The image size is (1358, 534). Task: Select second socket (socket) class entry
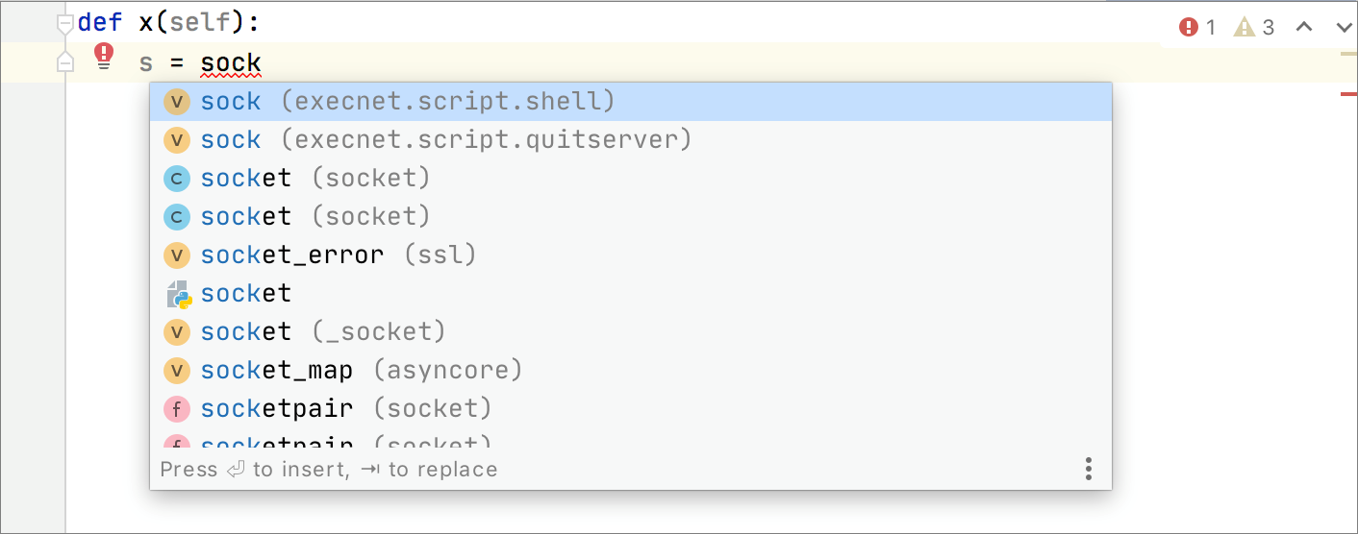coord(314,216)
